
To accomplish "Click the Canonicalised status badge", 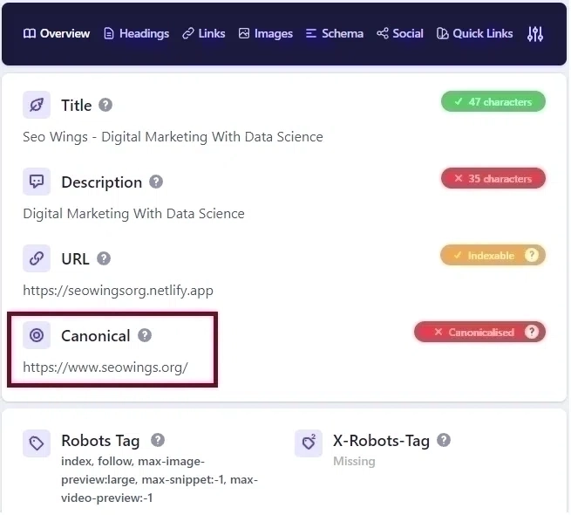I will (480, 333).
